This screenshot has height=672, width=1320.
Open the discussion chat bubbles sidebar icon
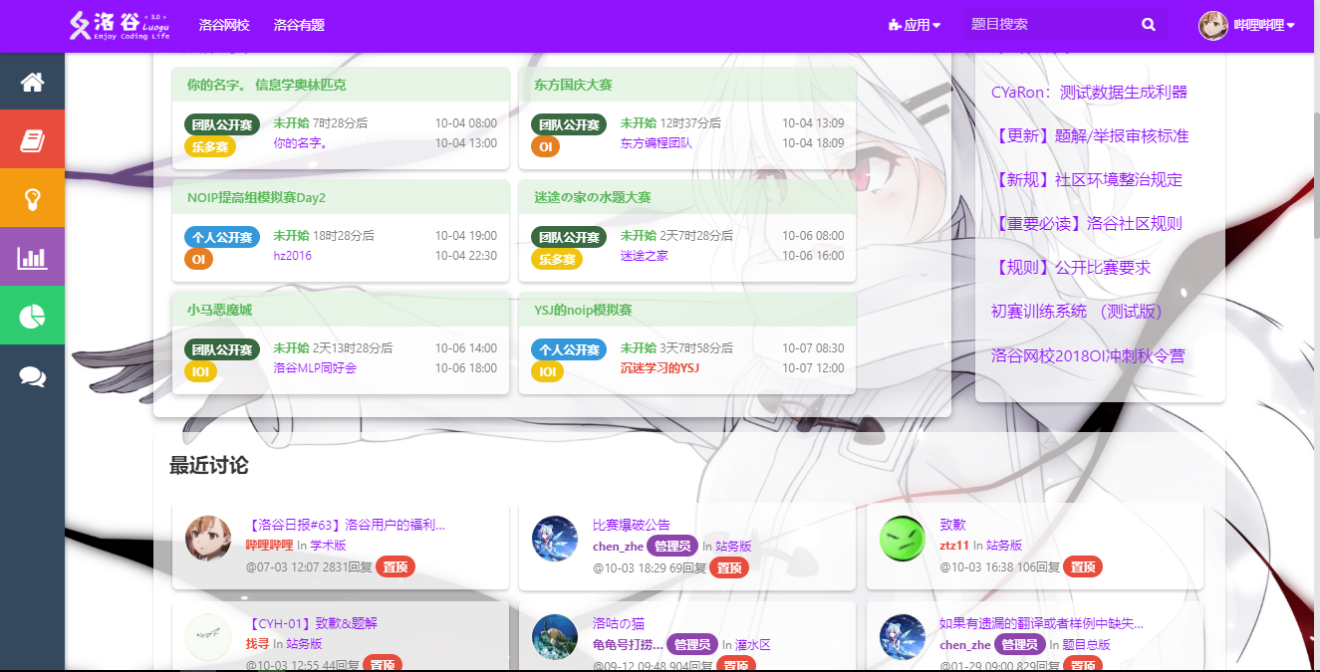pyautogui.click(x=32, y=375)
